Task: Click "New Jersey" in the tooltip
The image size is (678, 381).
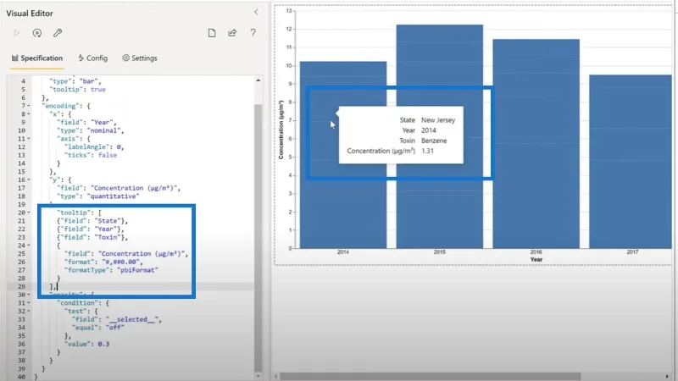Action: coord(438,120)
